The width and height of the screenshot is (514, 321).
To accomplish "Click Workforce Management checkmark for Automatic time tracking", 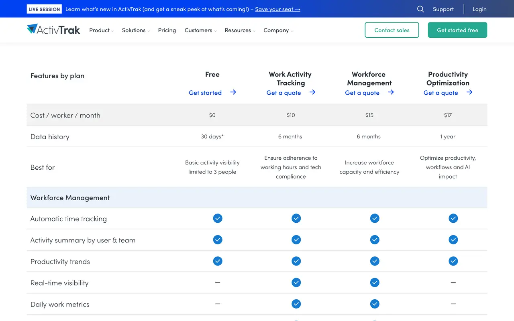I will click(375, 218).
